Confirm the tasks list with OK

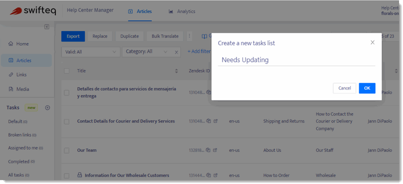[x=367, y=88]
